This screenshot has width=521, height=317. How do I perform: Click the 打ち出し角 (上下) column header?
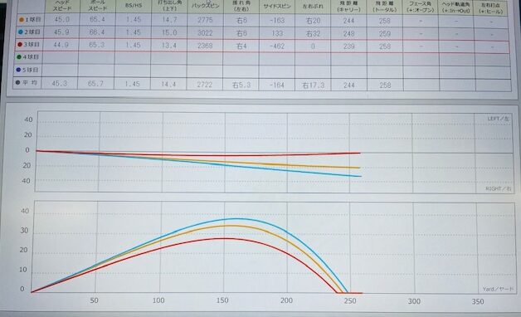tap(170, 6)
